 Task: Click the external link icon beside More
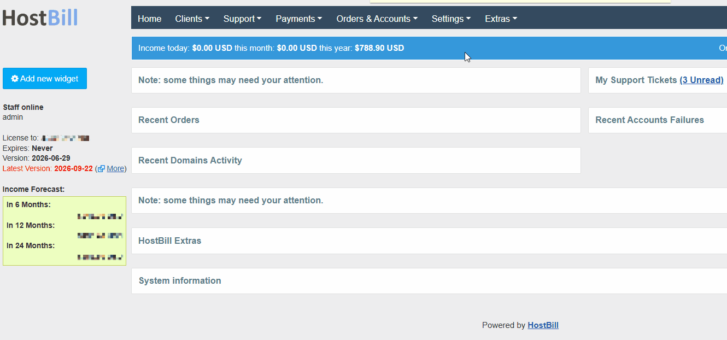click(101, 169)
